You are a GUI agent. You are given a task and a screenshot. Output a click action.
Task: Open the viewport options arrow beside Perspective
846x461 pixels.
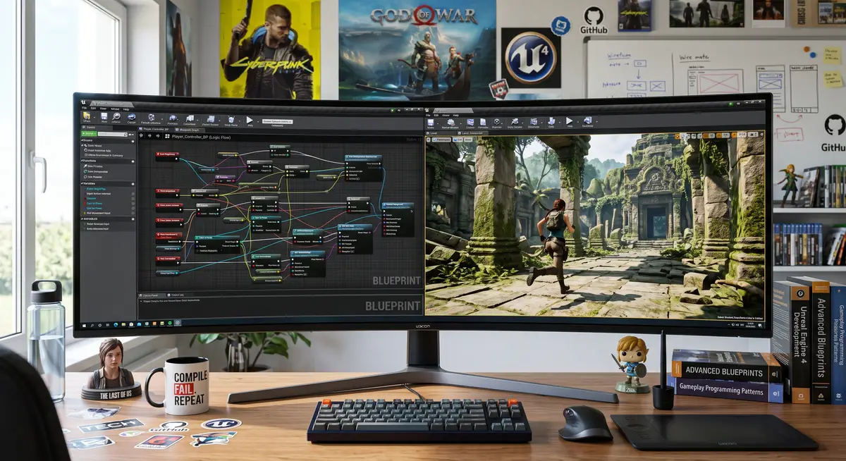click(x=428, y=140)
